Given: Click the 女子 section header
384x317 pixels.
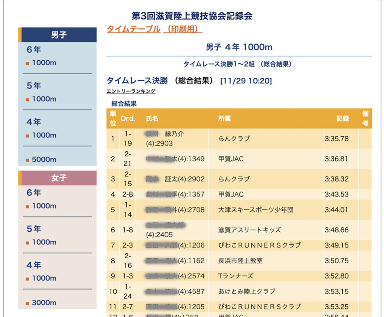Looking at the screenshot, I should pyautogui.click(x=59, y=178).
